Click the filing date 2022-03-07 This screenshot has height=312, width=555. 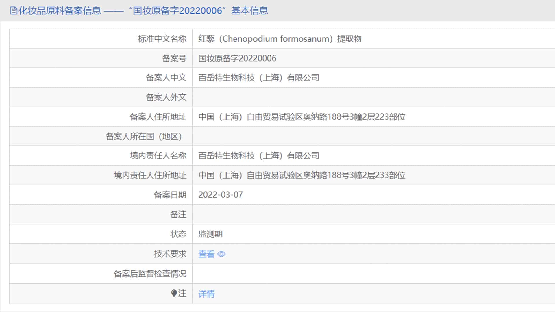click(220, 195)
